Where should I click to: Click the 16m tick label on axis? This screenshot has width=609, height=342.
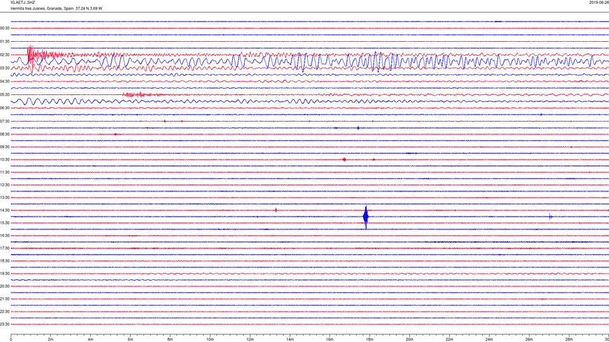click(330, 339)
